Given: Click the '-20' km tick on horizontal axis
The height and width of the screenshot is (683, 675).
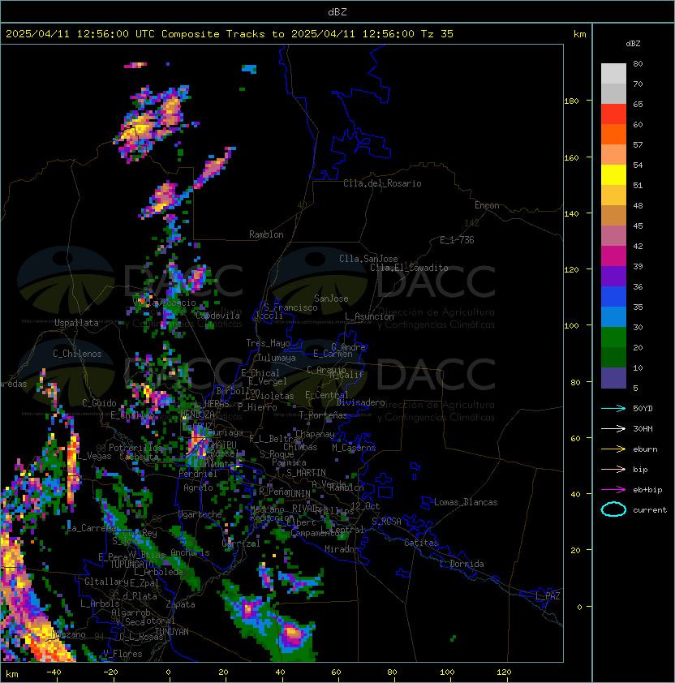Looking at the screenshot, I should (x=110, y=672).
